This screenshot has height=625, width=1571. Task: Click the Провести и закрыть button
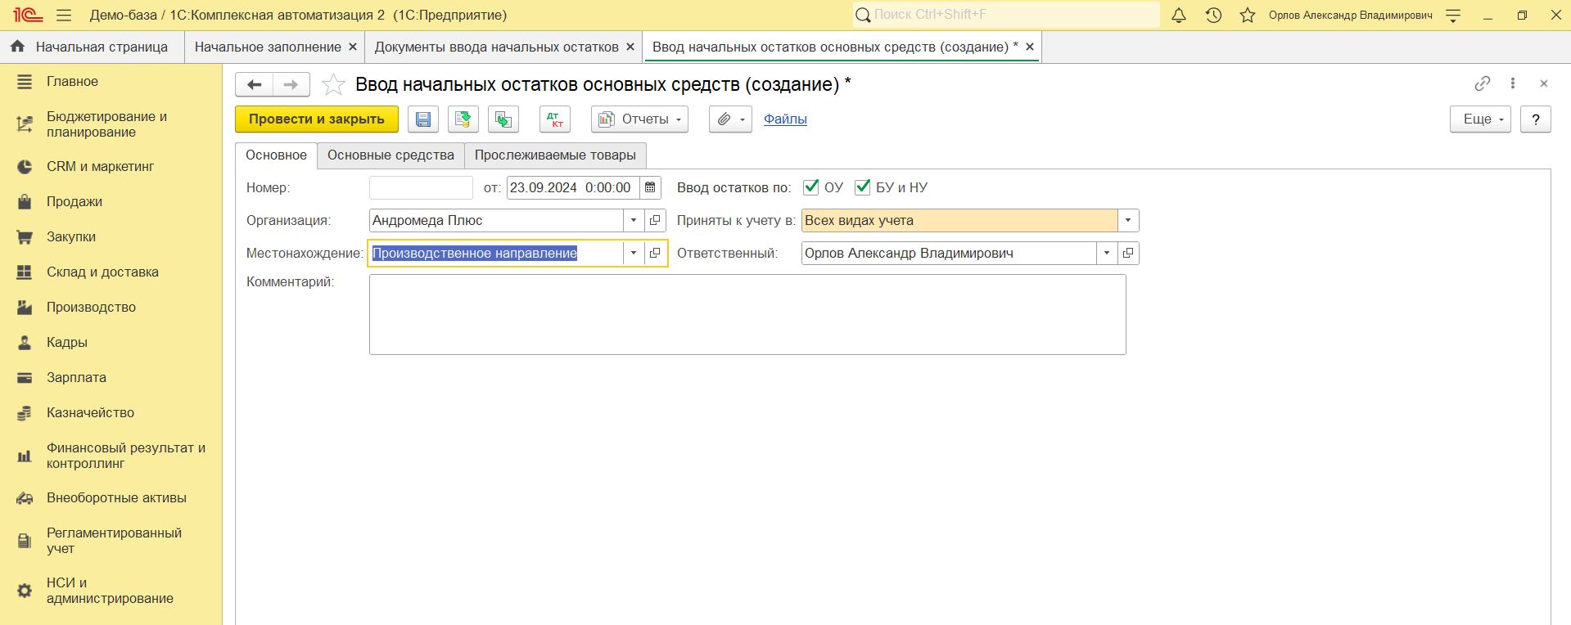click(x=316, y=119)
